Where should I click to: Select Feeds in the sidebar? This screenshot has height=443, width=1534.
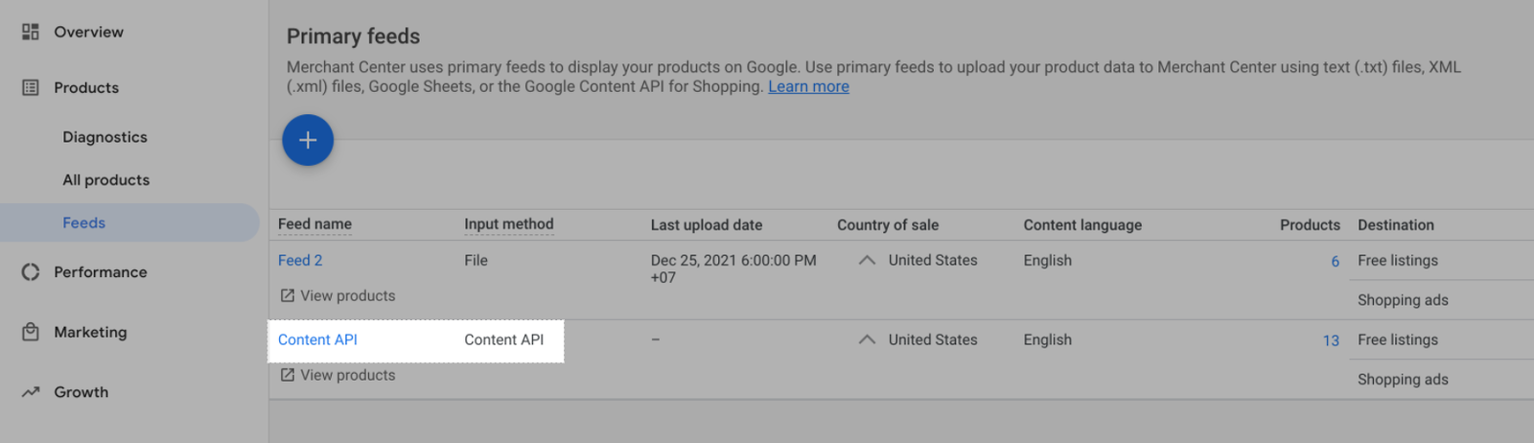(x=129, y=222)
